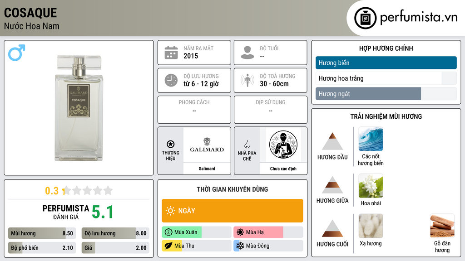Click the Dịp sử dụng card
Screen dimensions: 465x261
tap(271, 110)
